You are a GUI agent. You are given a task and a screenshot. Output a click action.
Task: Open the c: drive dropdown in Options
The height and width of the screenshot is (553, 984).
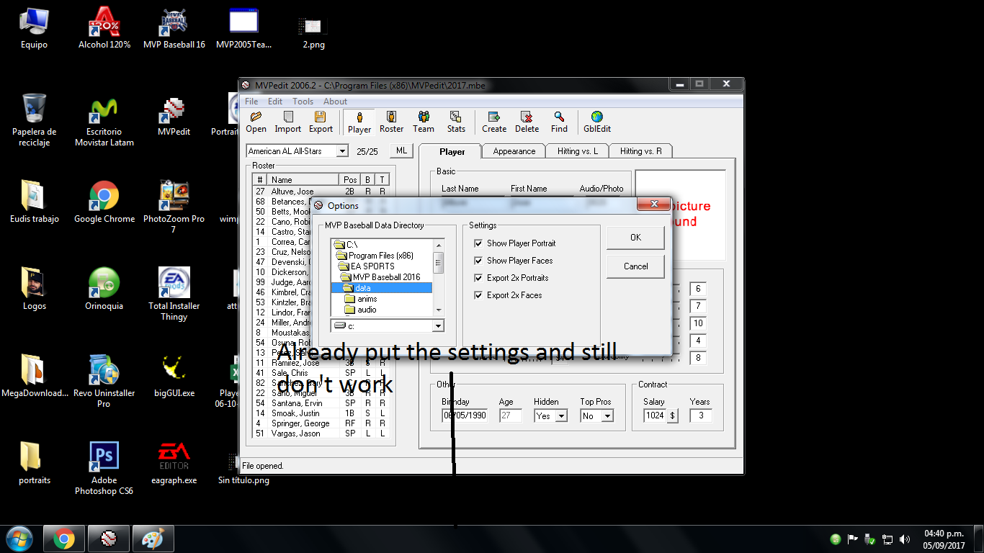[x=438, y=326]
